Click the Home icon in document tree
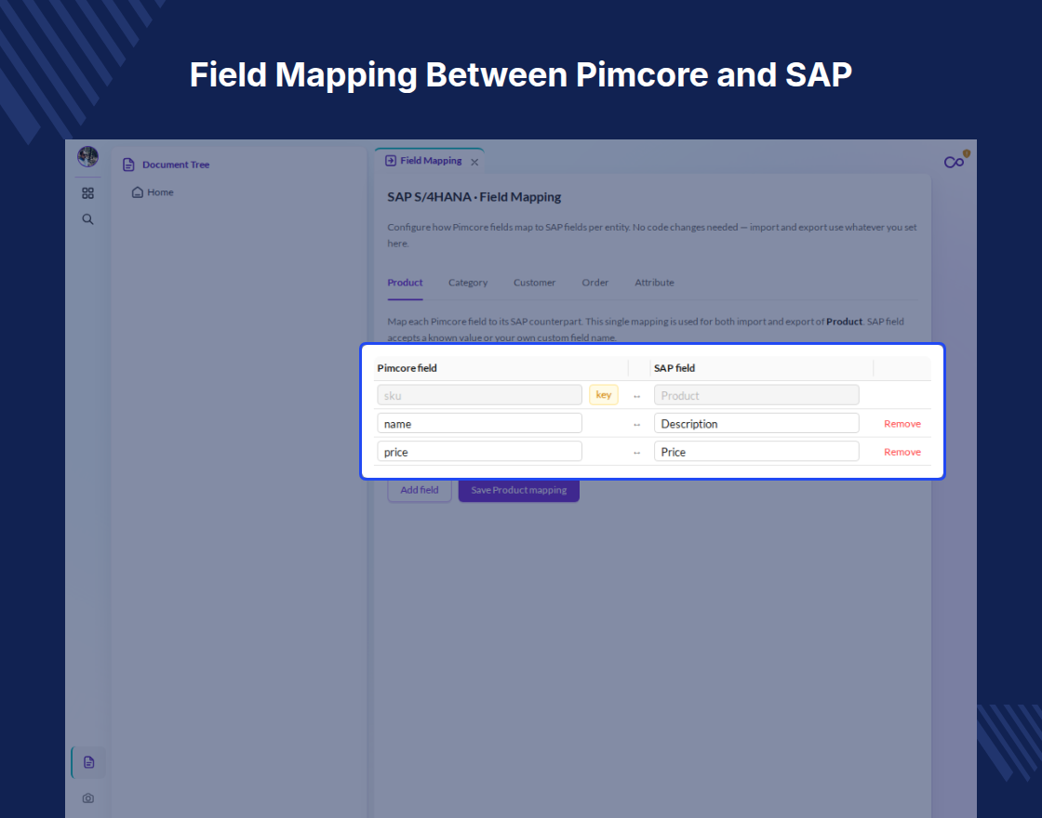 click(138, 192)
